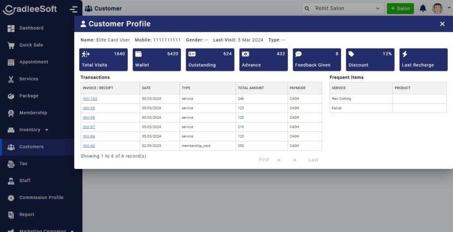This screenshot has height=232, width=453.
Task: Open the INV-42 membership card invoice
Action: point(89,146)
